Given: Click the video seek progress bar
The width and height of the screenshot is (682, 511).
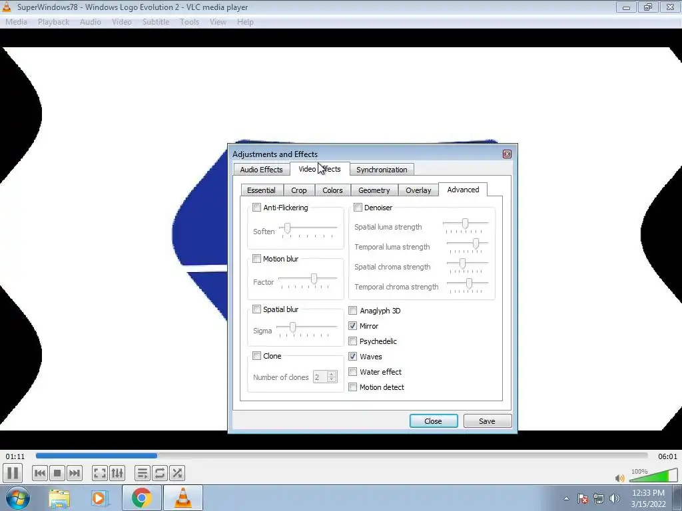Looking at the screenshot, I should tap(342, 455).
